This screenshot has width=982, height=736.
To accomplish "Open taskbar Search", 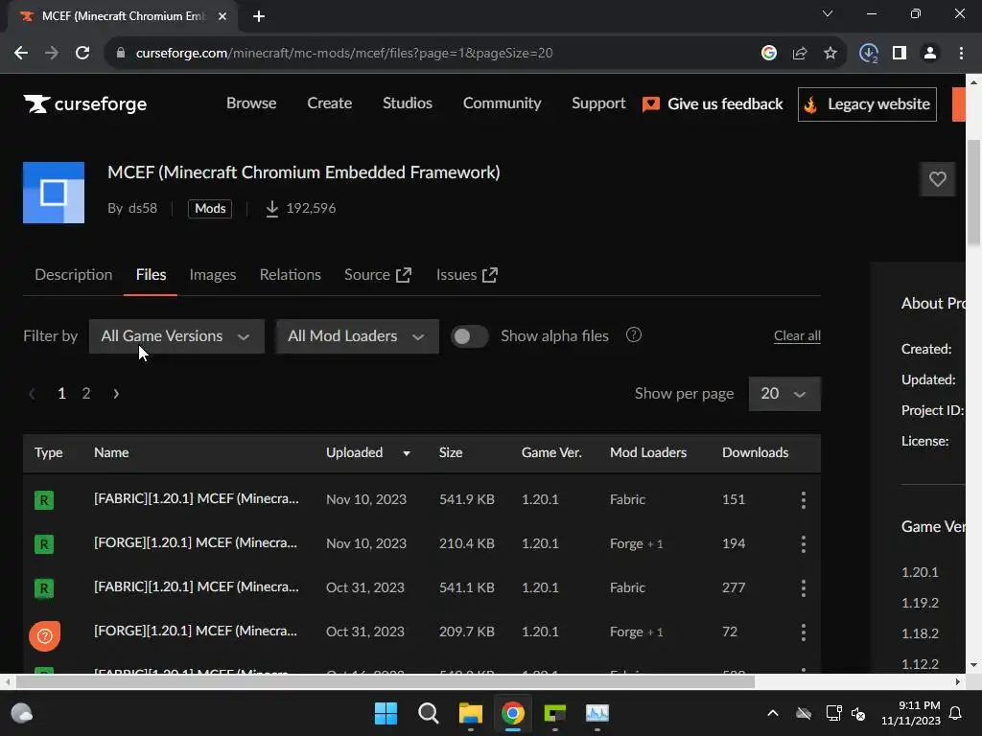I will click(x=429, y=713).
